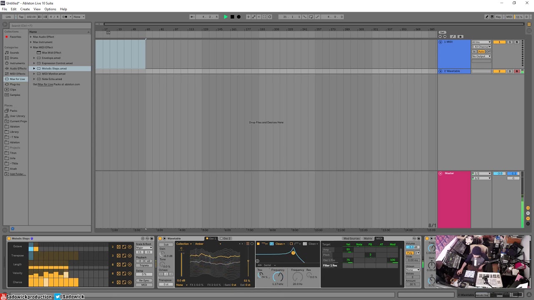Open the Sounds category in the browser

click(14, 52)
